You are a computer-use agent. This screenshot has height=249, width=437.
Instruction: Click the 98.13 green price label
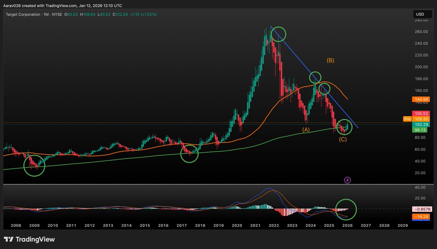tap(420, 130)
